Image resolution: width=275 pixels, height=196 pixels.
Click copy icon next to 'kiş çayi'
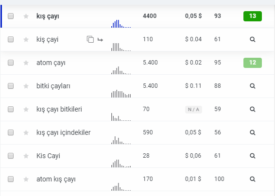[90, 39]
